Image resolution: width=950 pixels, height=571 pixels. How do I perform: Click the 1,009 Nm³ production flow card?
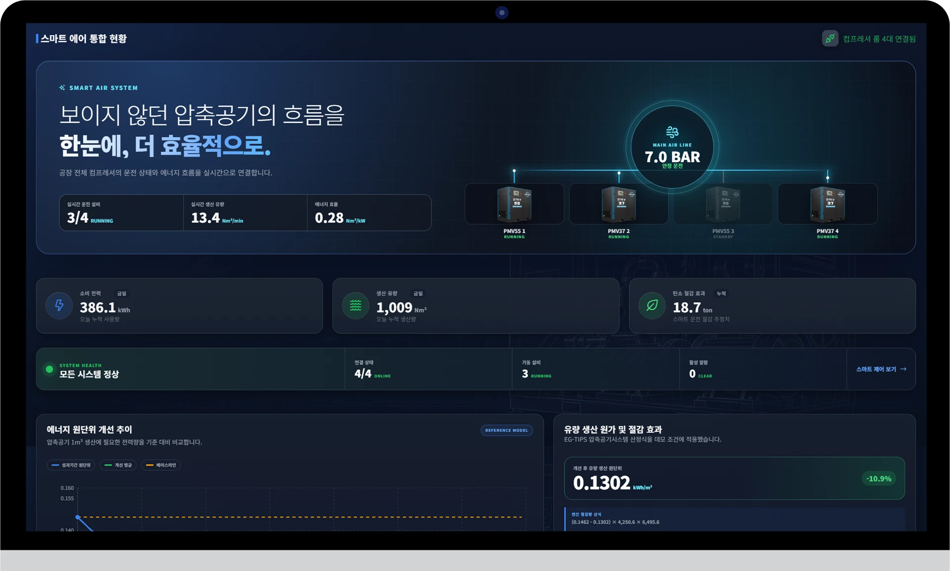coord(475,306)
